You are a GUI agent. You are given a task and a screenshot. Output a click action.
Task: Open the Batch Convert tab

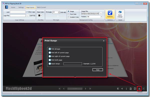[x=41, y=7]
